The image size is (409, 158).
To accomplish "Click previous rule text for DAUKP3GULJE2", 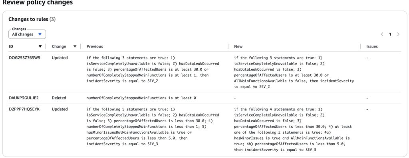I will 141,98.
